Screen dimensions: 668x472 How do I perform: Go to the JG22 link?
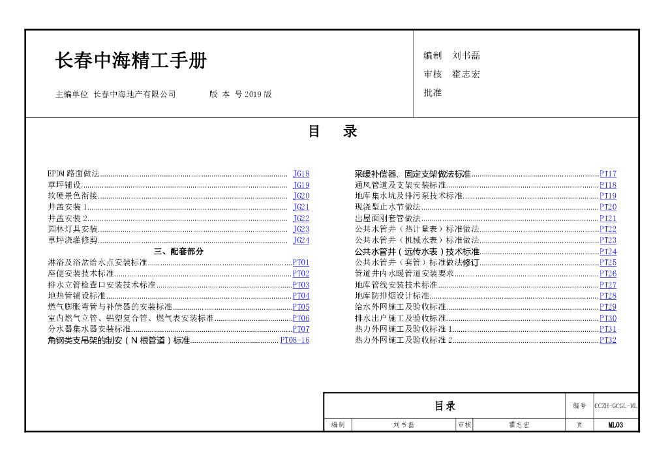[x=301, y=218]
